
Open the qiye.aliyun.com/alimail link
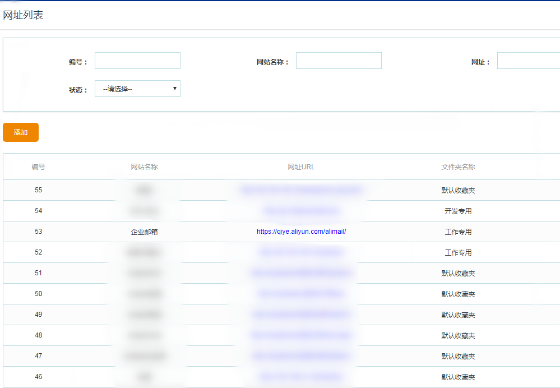302,232
